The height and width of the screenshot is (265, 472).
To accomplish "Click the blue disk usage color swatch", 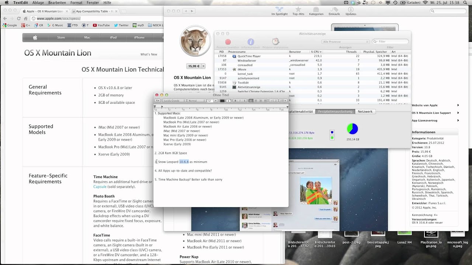I will point(332,132).
